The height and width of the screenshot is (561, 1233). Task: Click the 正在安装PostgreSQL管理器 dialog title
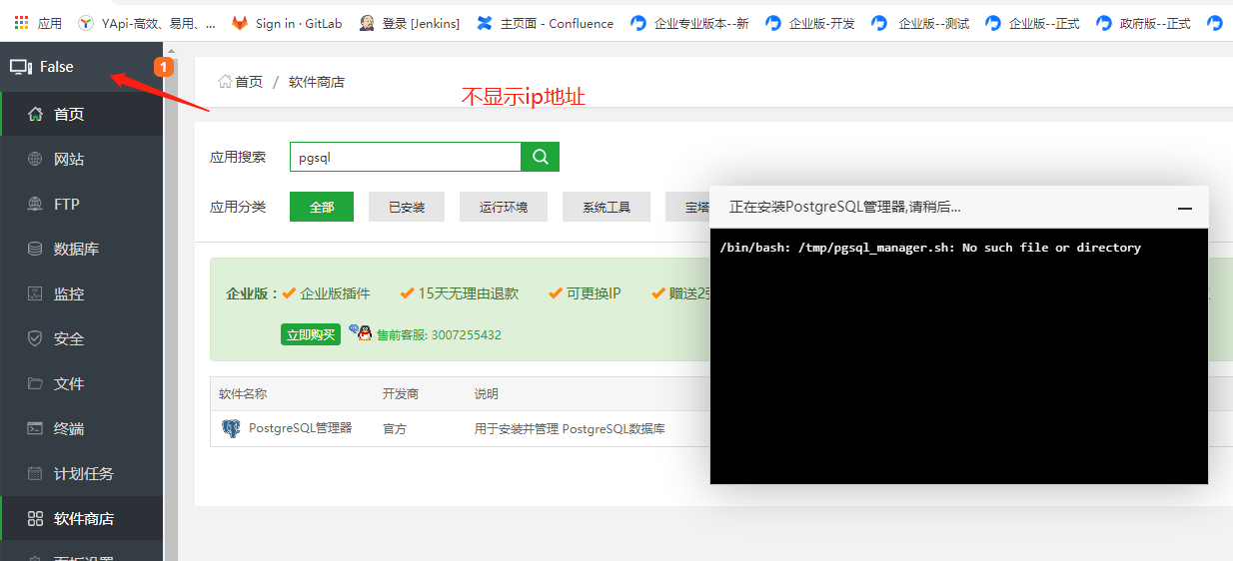845,207
